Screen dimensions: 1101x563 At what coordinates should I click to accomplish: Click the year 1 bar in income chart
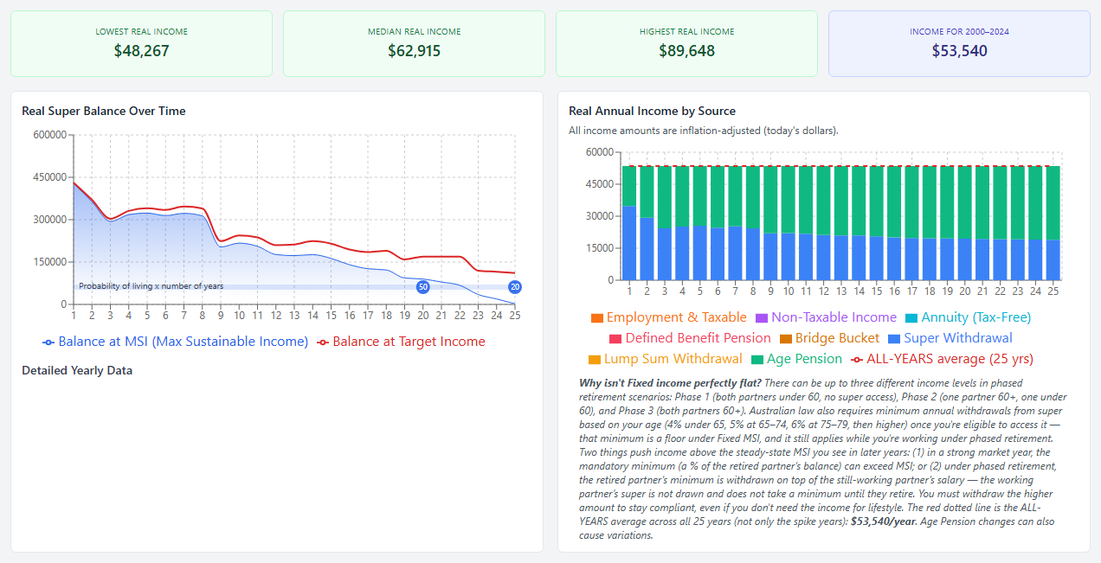pyautogui.click(x=629, y=222)
